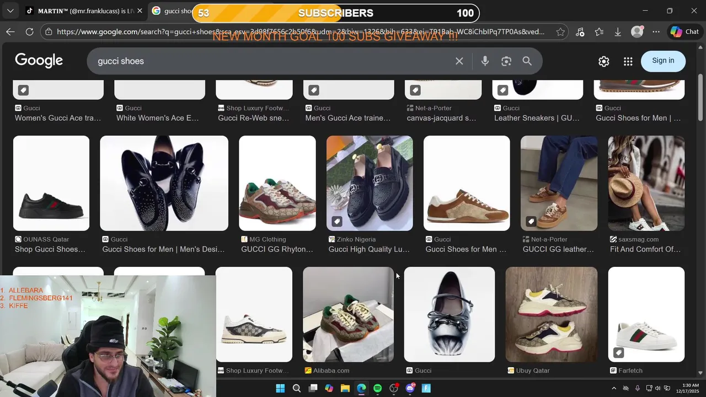The image size is (706, 397).
Task: Open browser Settings and more menu
Action: click(x=656, y=32)
